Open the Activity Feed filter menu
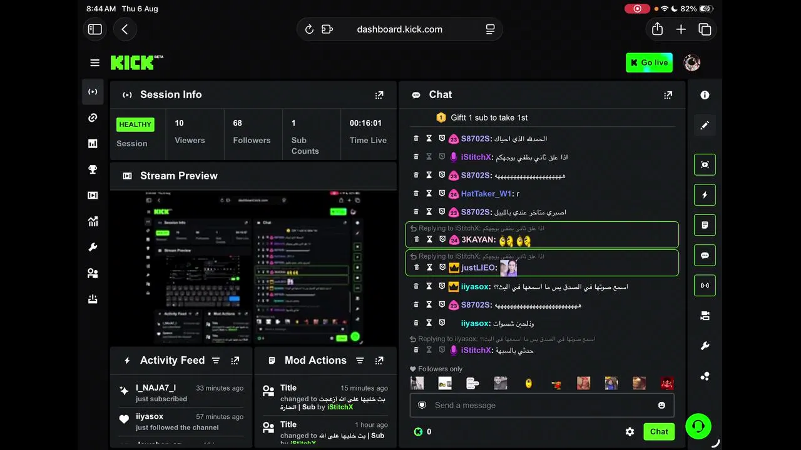801x450 pixels. [216, 361]
